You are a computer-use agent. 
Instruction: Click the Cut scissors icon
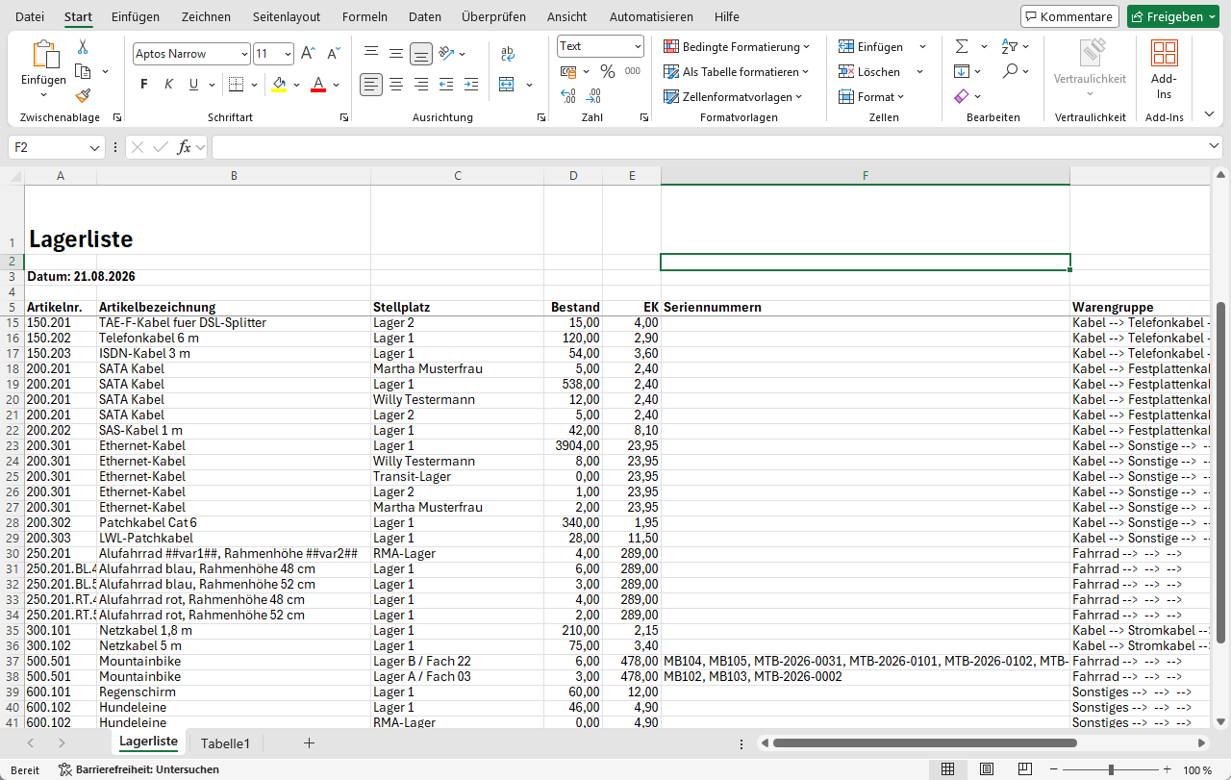pyautogui.click(x=83, y=46)
